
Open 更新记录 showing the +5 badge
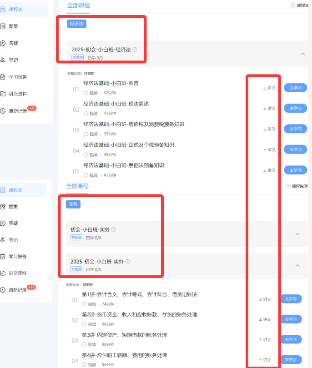point(18,111)
